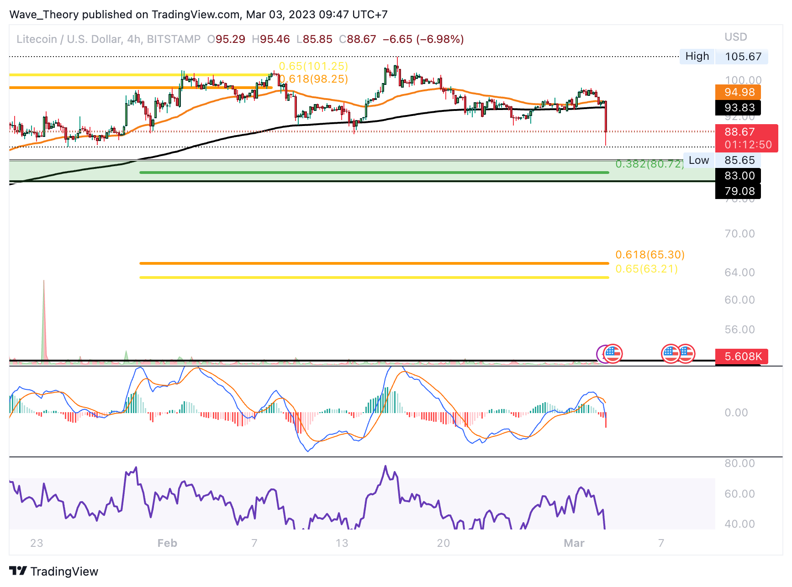This screenshot has width=792, height=587.
Task: Select the High 105.67 price label
Action: coord(723,57)
